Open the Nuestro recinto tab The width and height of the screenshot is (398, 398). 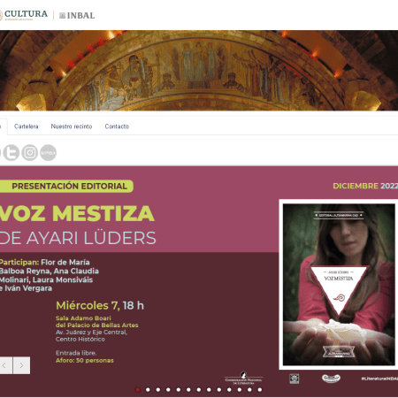coord(72,126)
